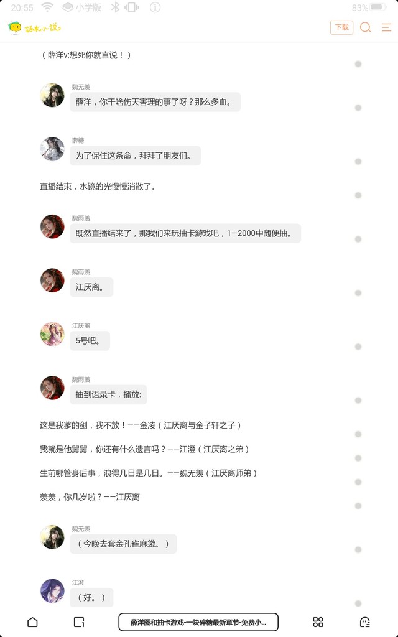Screen dimensions: 398x637
Task: Tap the Wi-Fi status icon
Action: pyautogui.click(x=47, y=7)
